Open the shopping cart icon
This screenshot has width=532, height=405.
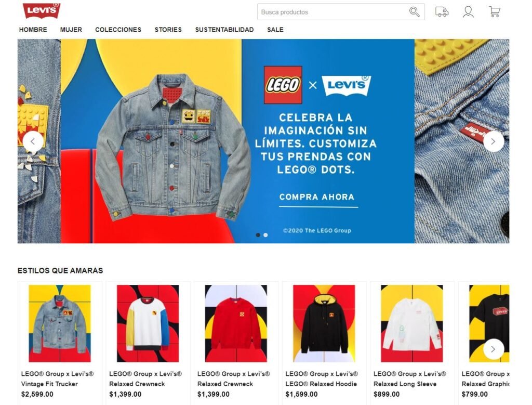click(495, 12)
